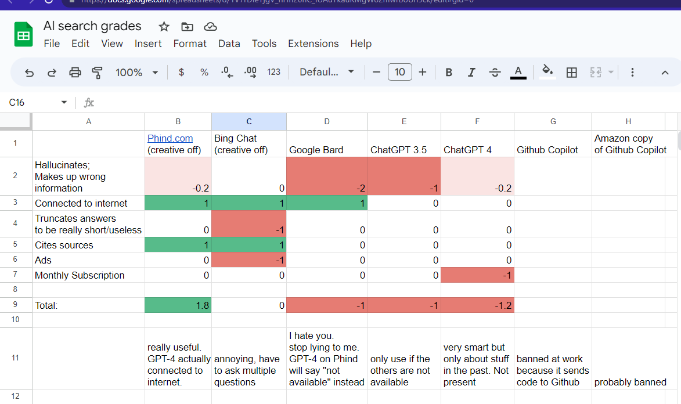The height and width of the screenshot is (404, 681).
Task: Follow the Phind.com link in B1
Action: click(x=170, y=138)
